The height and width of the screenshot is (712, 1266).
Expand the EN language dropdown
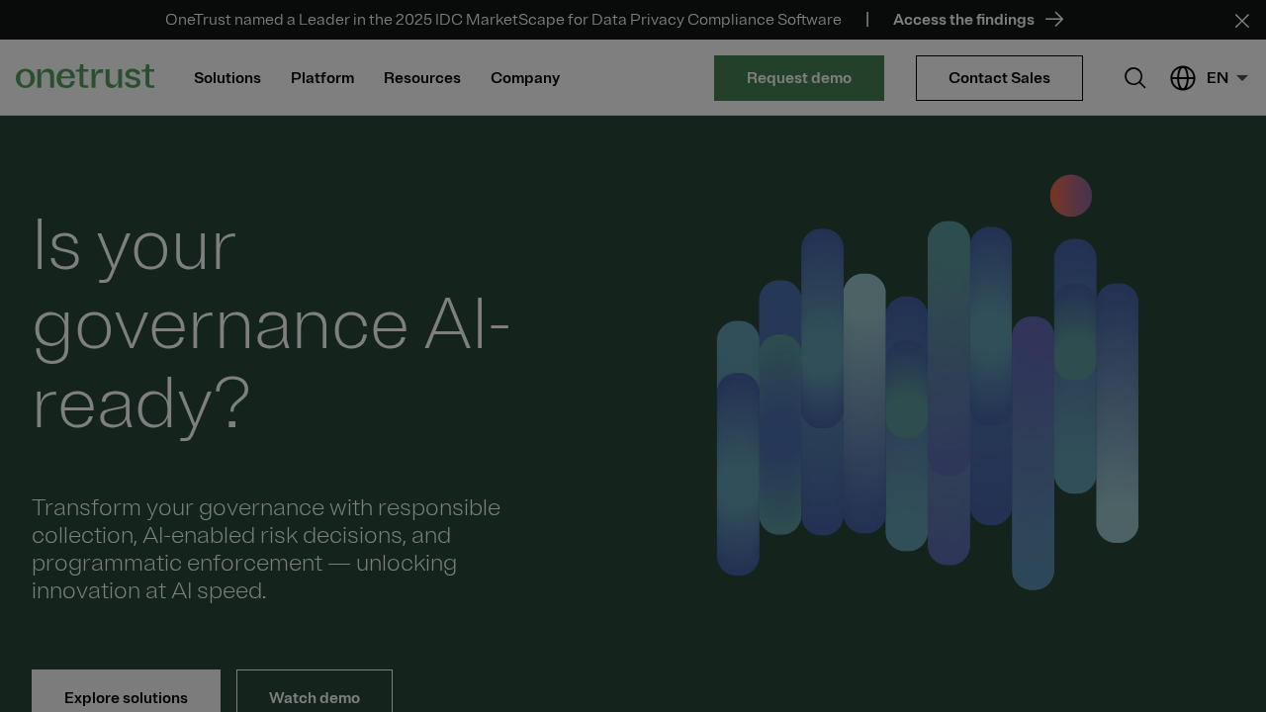1218,77
